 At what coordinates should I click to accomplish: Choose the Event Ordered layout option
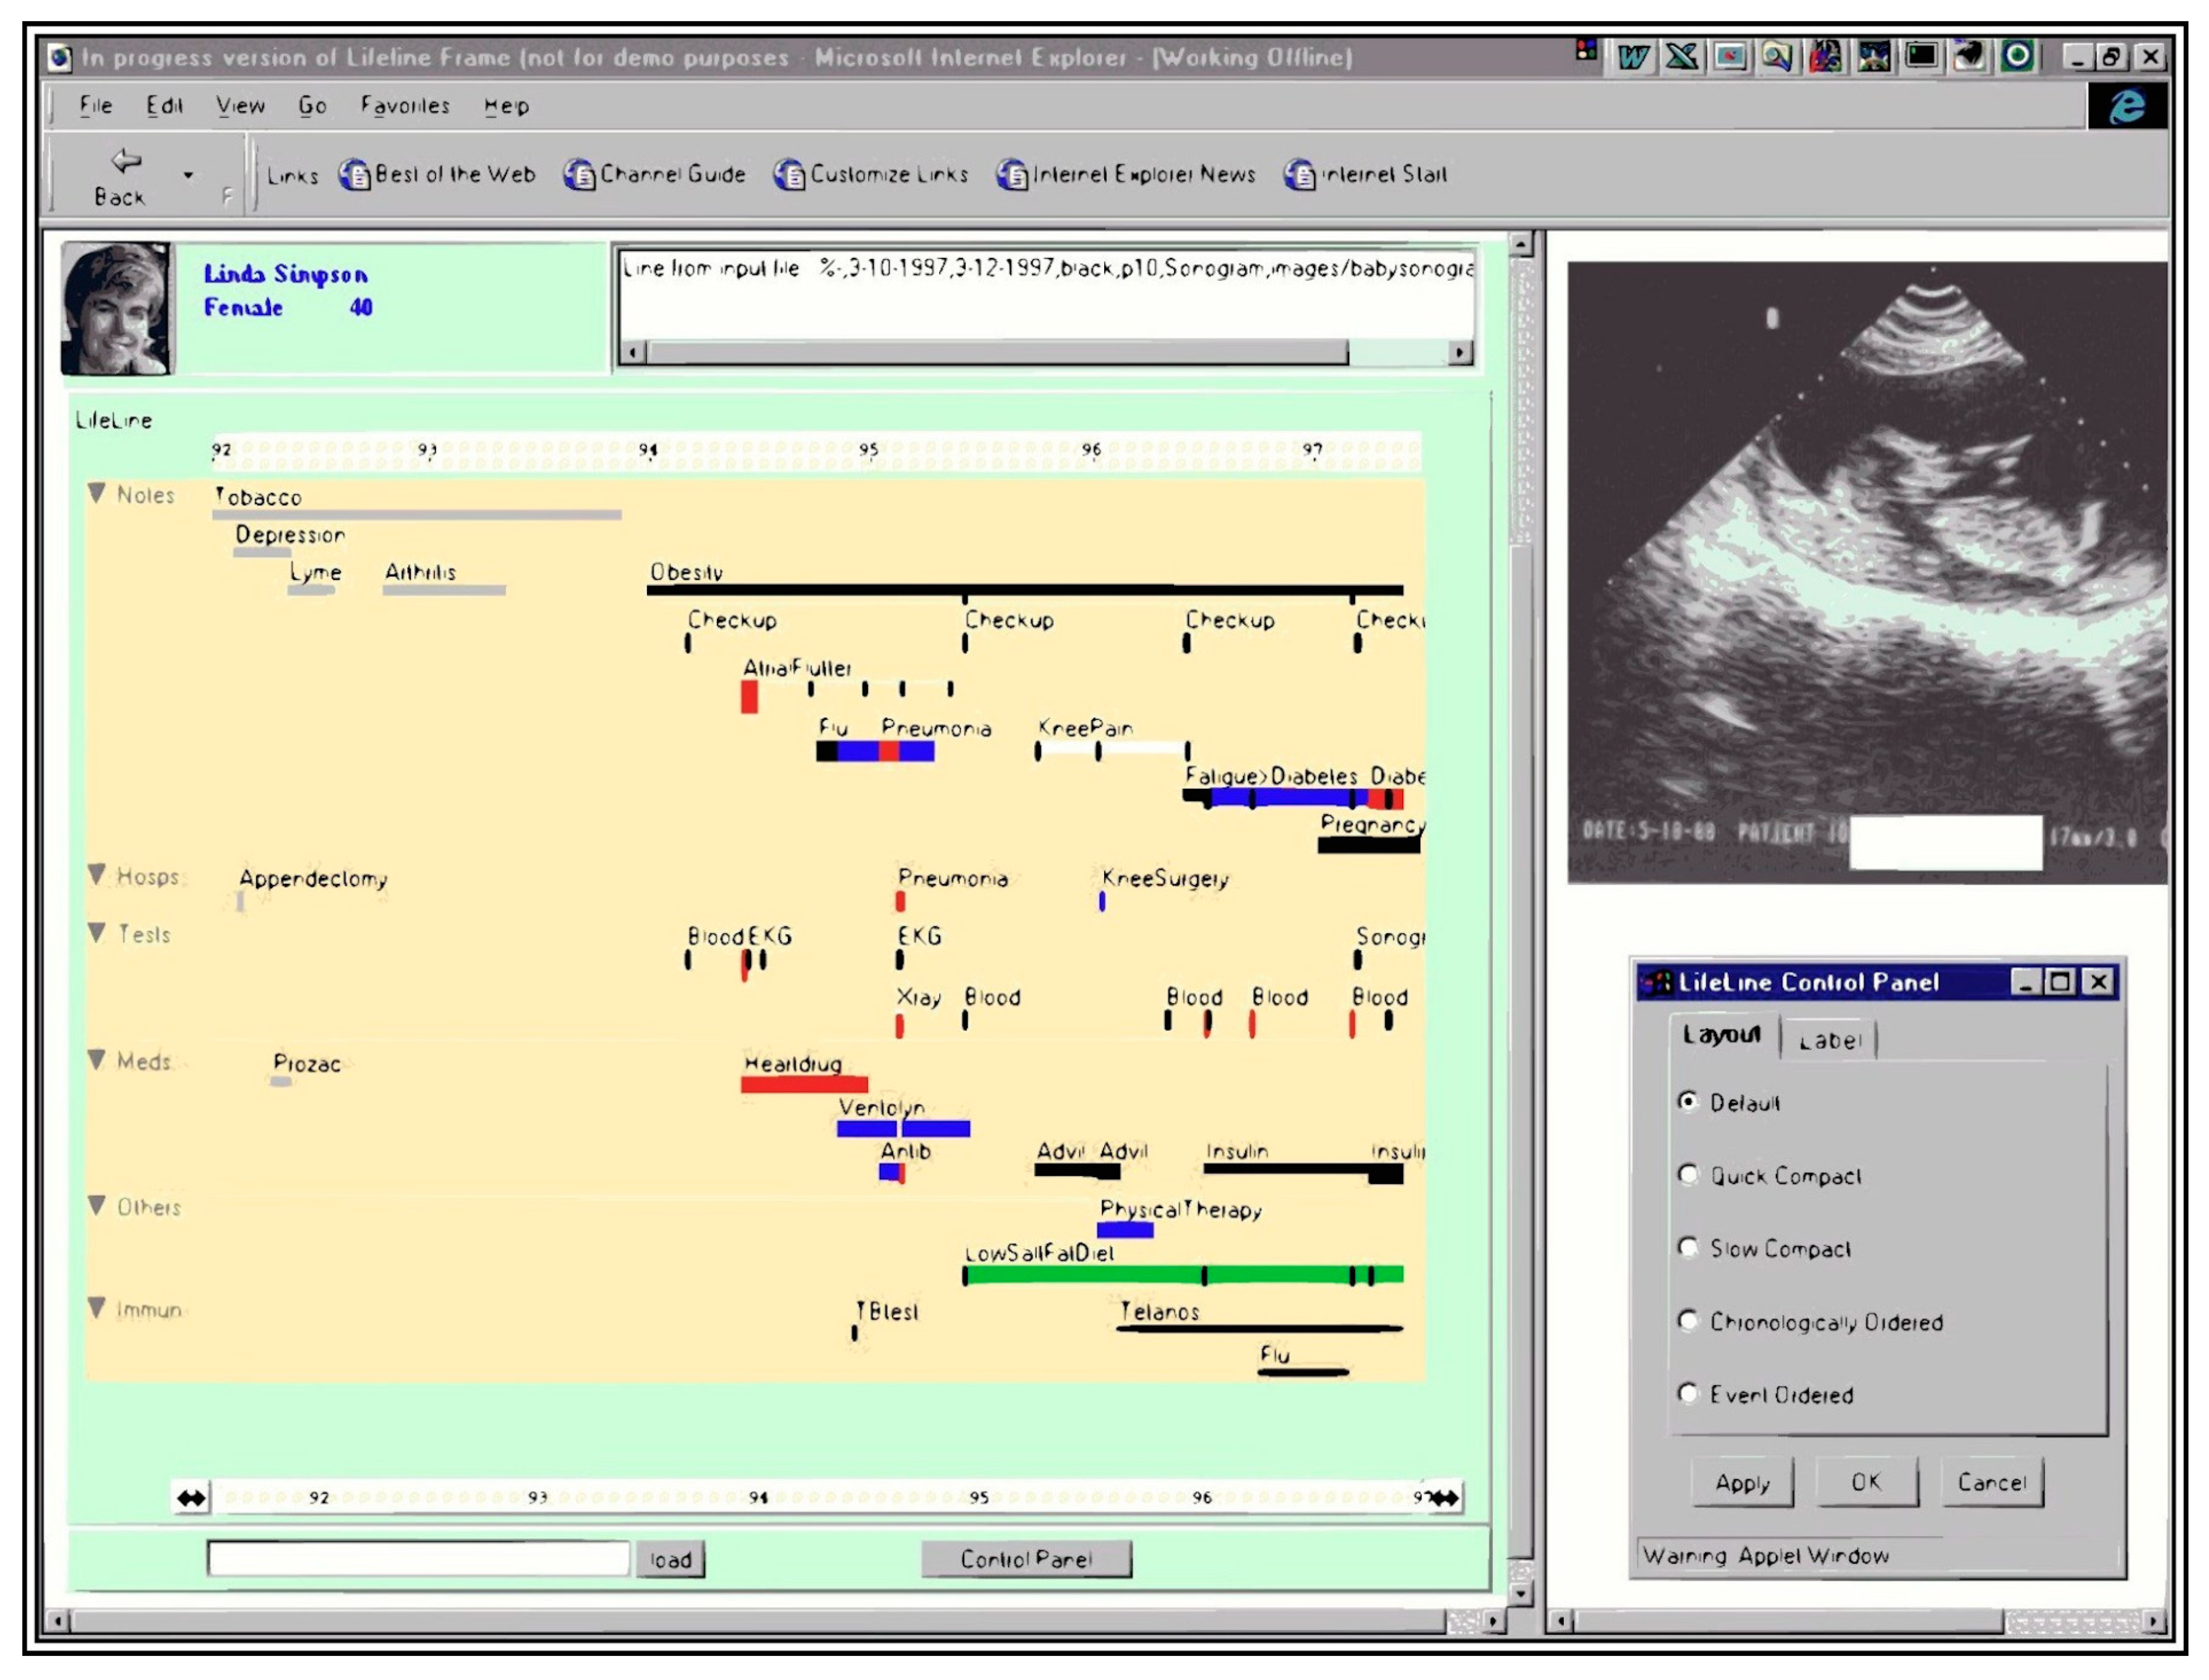click(1687, 1393)
